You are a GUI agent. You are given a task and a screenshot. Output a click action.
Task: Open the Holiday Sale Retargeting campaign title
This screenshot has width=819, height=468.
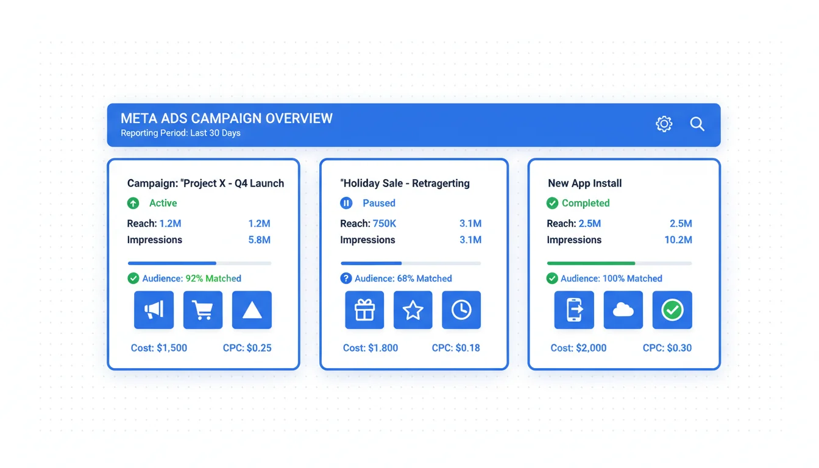click(x=405, y=183)
